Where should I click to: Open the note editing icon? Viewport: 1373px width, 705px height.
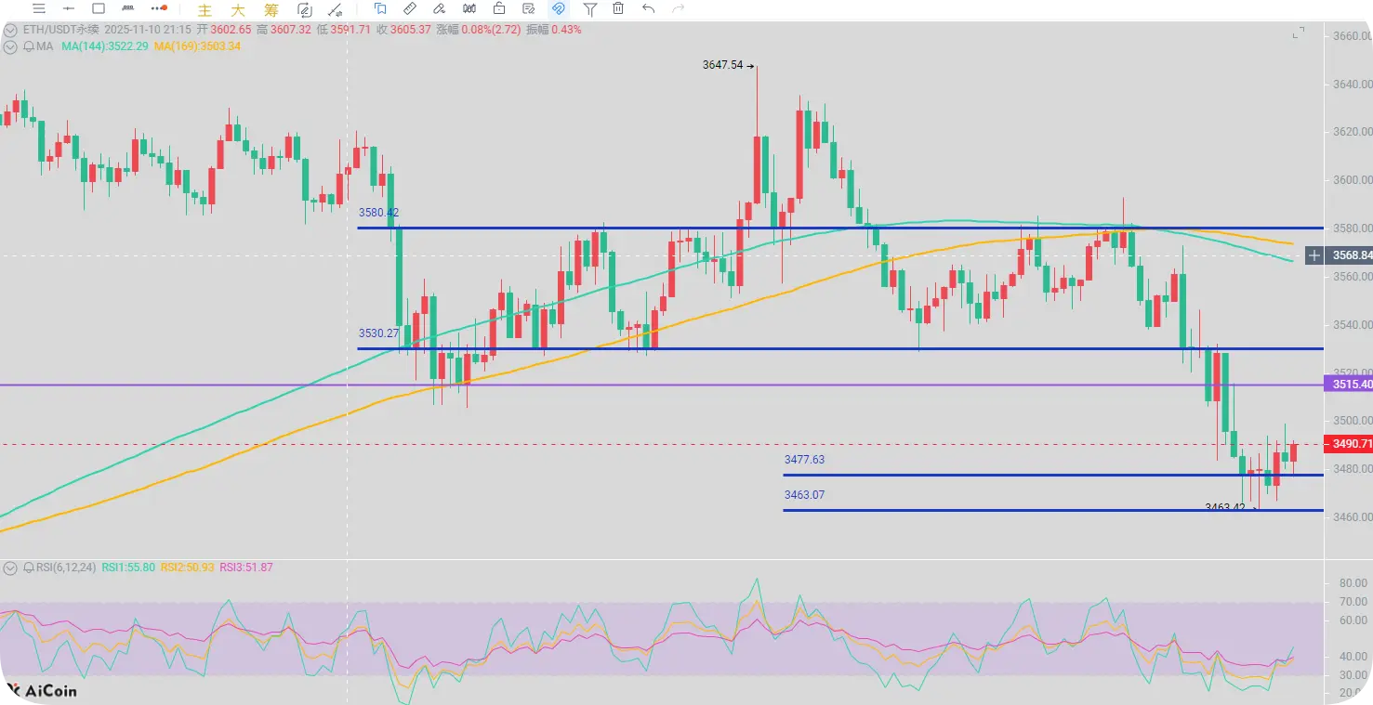(x=529, y=8)
